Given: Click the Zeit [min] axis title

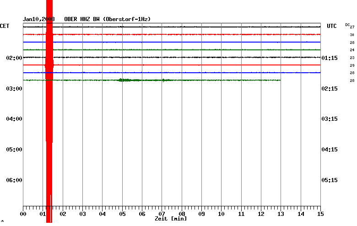Looking at the screenshot, I should (x=171, y=219).
